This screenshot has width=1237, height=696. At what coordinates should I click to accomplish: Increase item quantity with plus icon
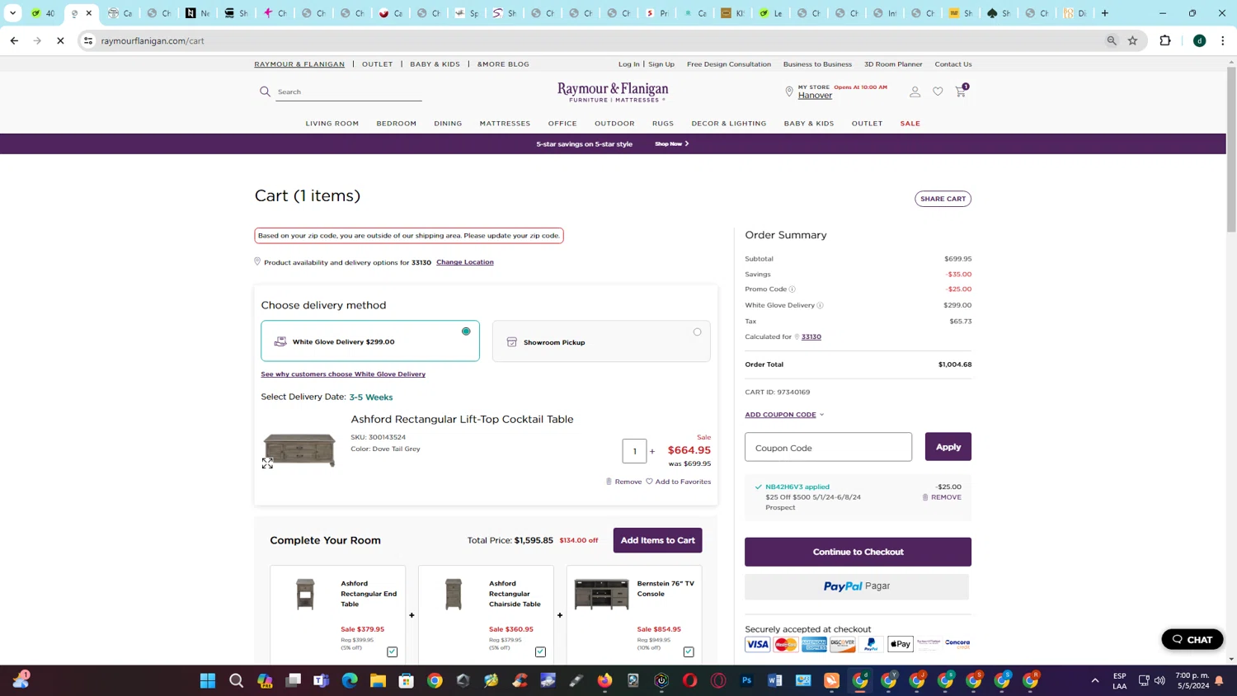[x=652, y=451]
